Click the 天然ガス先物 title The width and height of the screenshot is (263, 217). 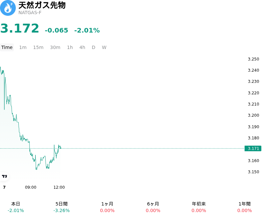[x=42, y=5]
